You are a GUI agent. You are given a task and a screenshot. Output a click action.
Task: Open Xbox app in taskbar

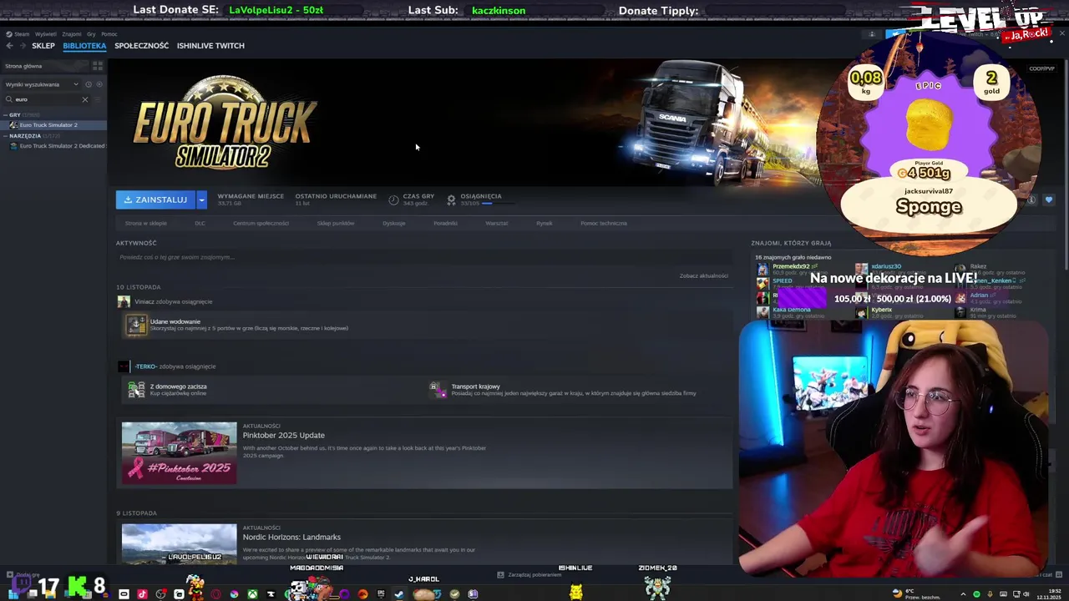coord(252,594)
